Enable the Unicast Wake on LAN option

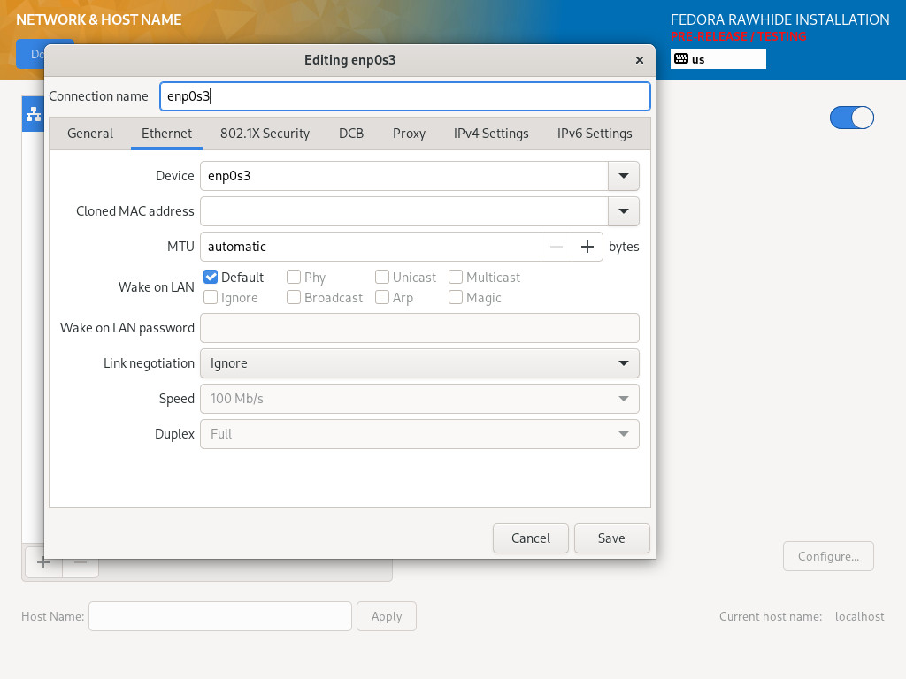pyautogui.click(x=382, y=277)
